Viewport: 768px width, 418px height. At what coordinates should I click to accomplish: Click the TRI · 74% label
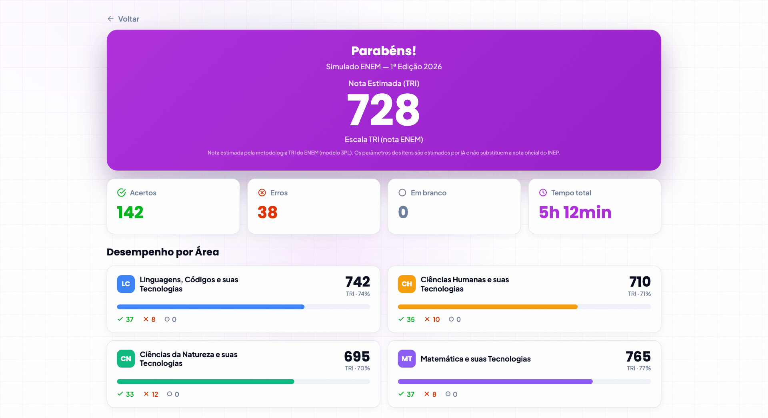click(x=358, y=294)
